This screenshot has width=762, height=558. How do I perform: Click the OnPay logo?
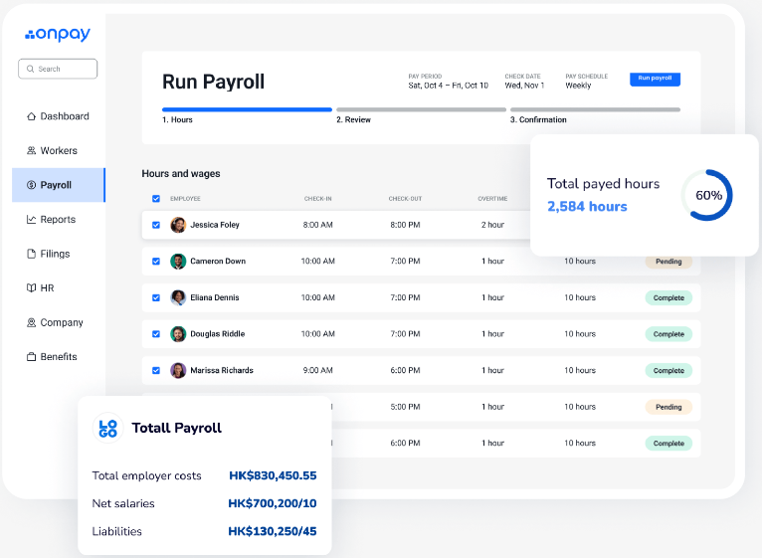pyautogui.click(x=58, y=35)
